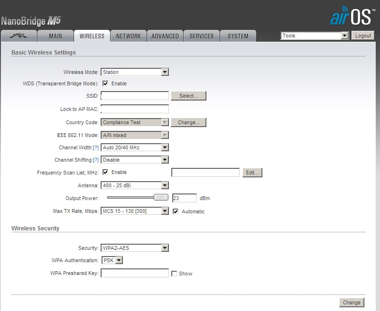Go to the ADVANCED tab
This screenshot has width=380, height=311.
click(165, 36)
